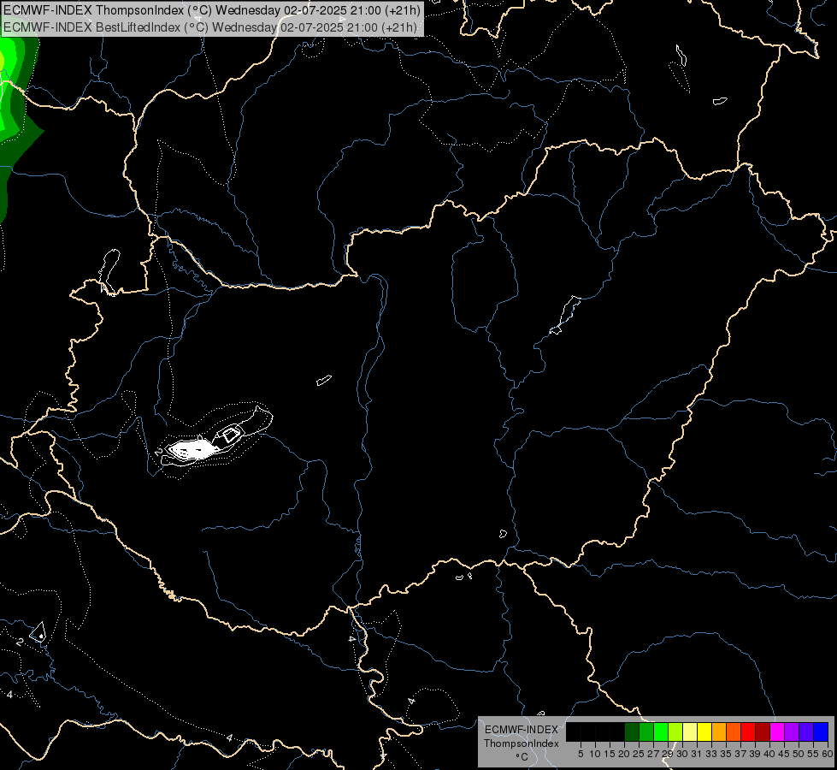Select the purple 45-50 legend swatch
Viewport: 837px width, 770px height.
[x=792, y=731]
